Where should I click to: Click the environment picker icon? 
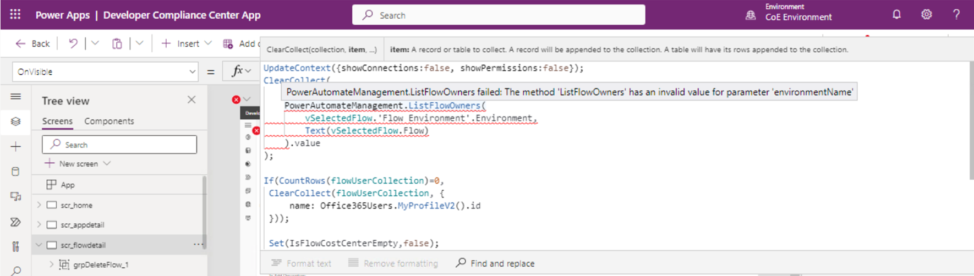[751, 15]
